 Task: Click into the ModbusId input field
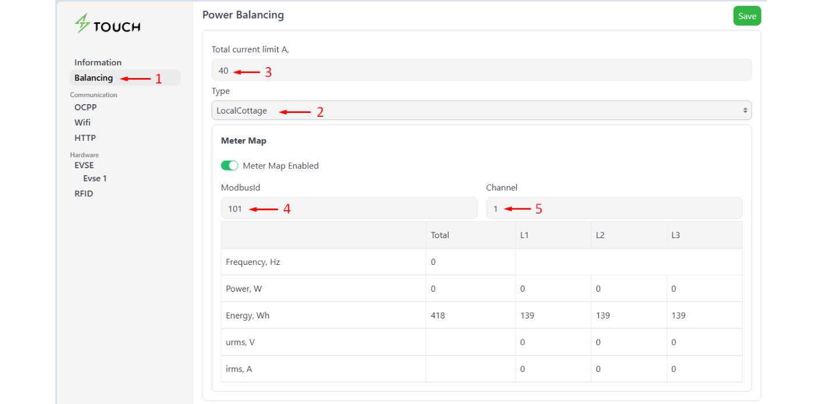click(x=349, y=208)
